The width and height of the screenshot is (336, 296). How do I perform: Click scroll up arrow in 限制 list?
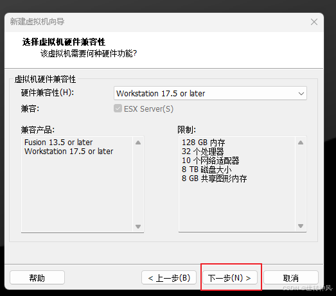[x=301, y=143]
